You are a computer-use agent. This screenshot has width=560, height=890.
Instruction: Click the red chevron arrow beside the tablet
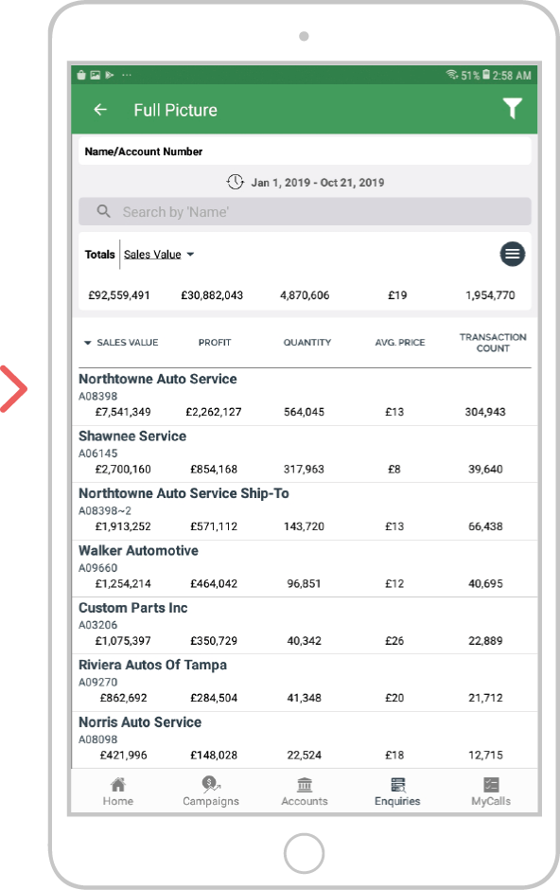13,389
